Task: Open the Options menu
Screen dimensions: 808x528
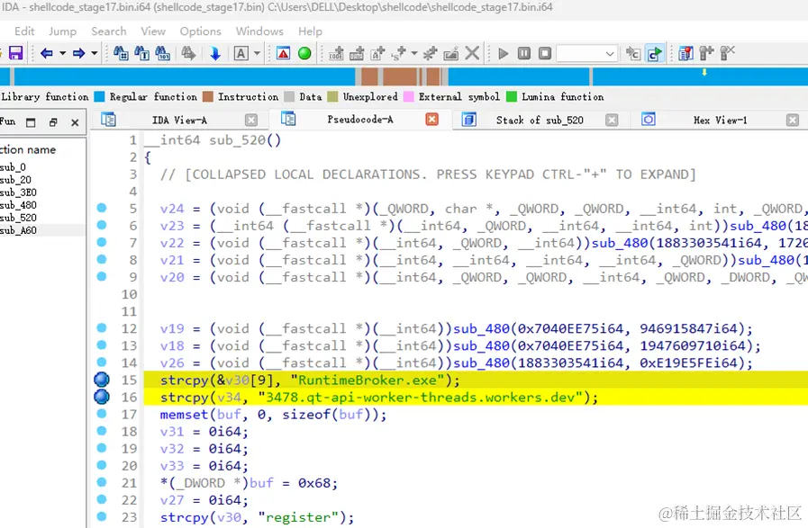Action: coord(201,31)
